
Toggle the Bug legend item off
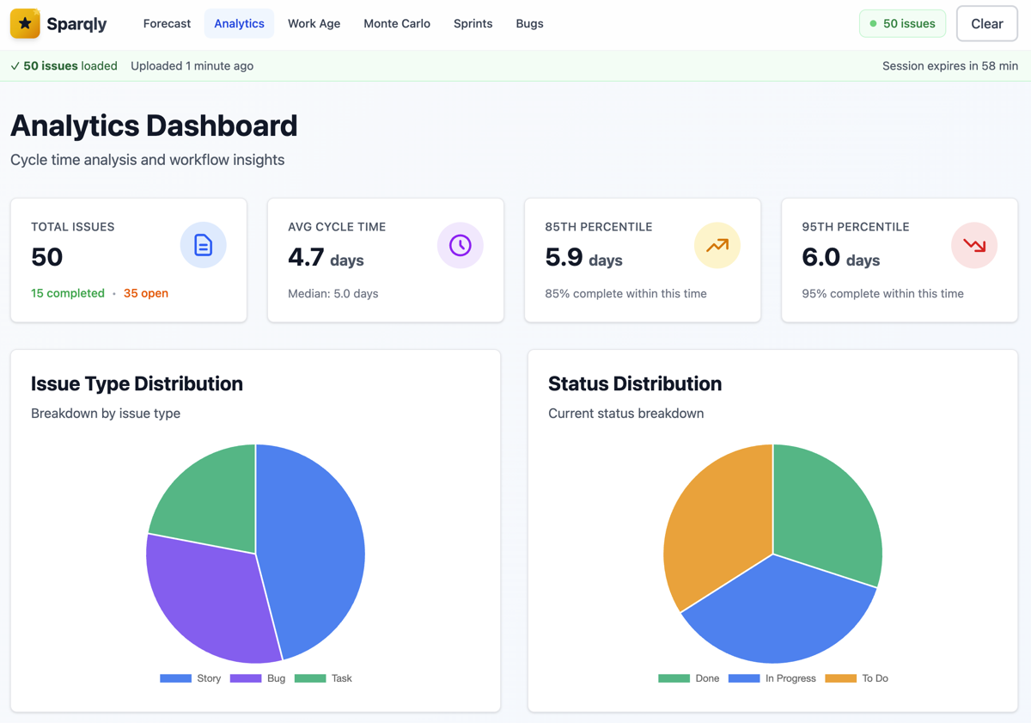pyautogui.click(x=258, y=678)
